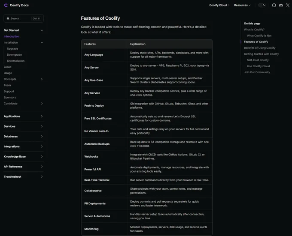Click the search magnifier icon
This screenshot has width=292, height=236.
pos(8,18)
